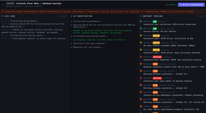
Task: Click spinner beside 'Starting AI root cause analysis...'
Action: 71,44
